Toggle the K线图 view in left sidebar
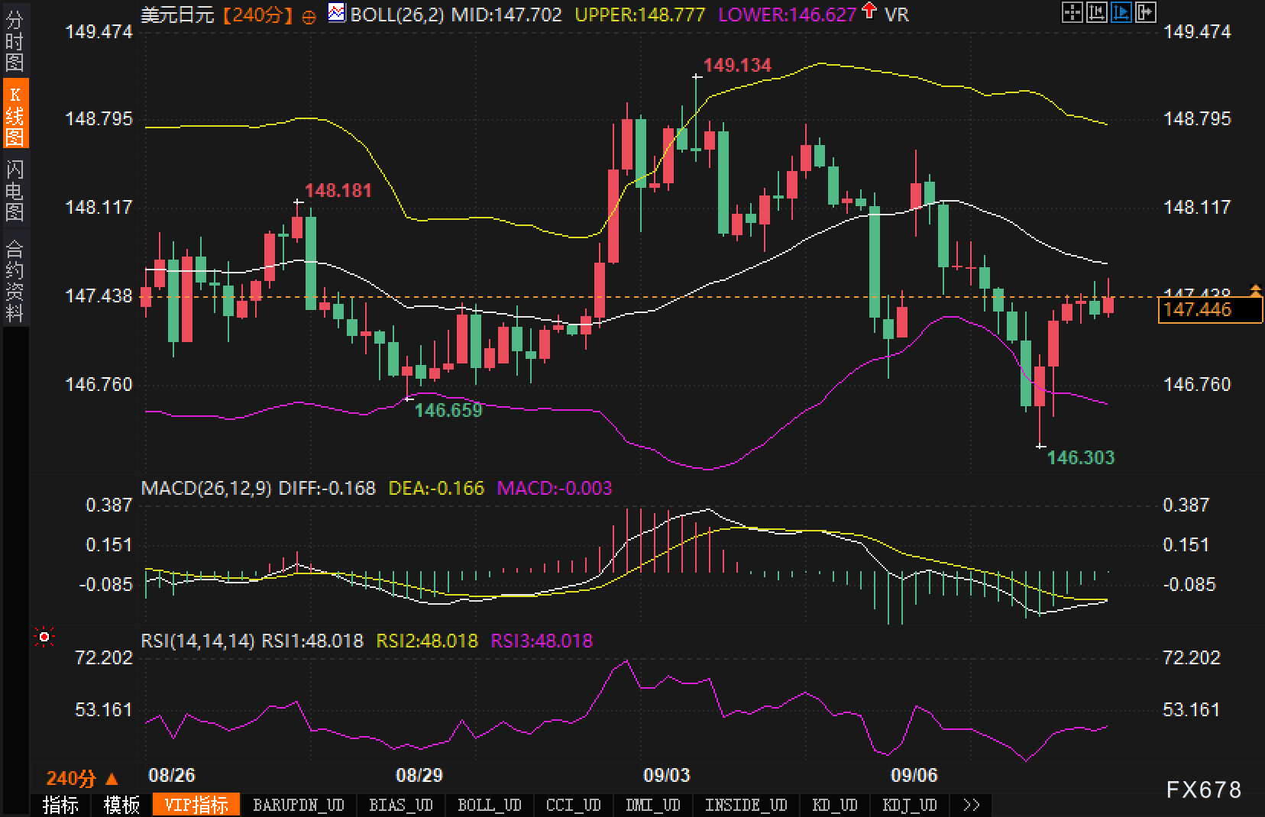This screenshot has width=1265, height=817. point(15,115)
